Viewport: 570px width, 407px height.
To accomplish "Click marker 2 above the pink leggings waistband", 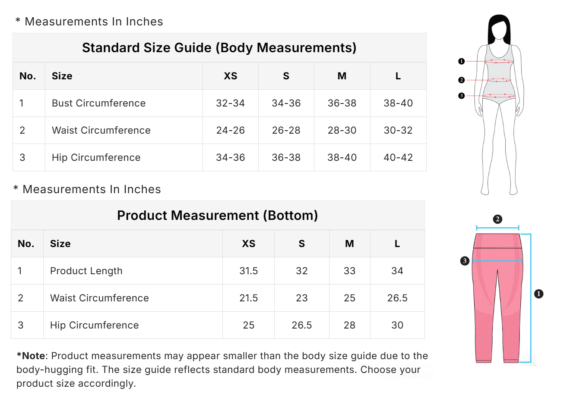I will (x=497, y=219).
